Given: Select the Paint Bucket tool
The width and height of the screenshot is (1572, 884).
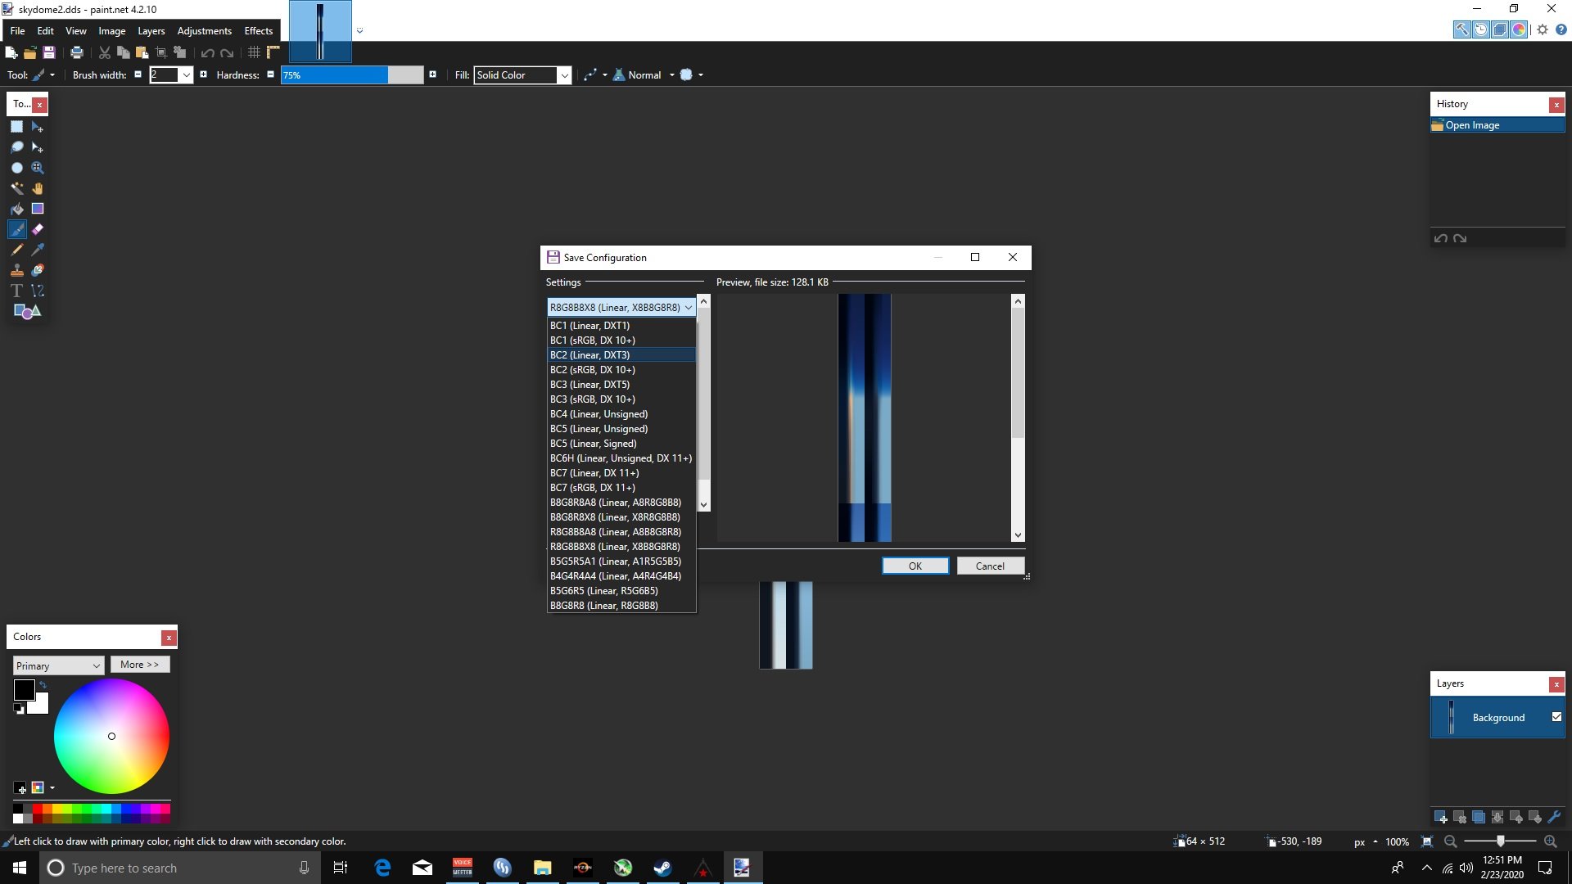Looking at the screenshot, I should click(17, 209).
